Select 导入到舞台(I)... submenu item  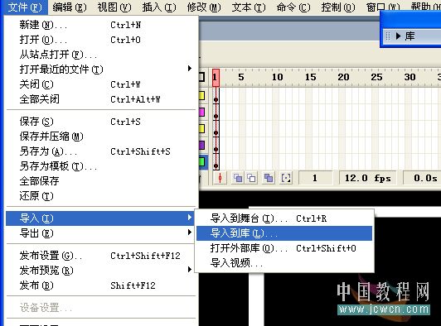[x=284, y=218]
